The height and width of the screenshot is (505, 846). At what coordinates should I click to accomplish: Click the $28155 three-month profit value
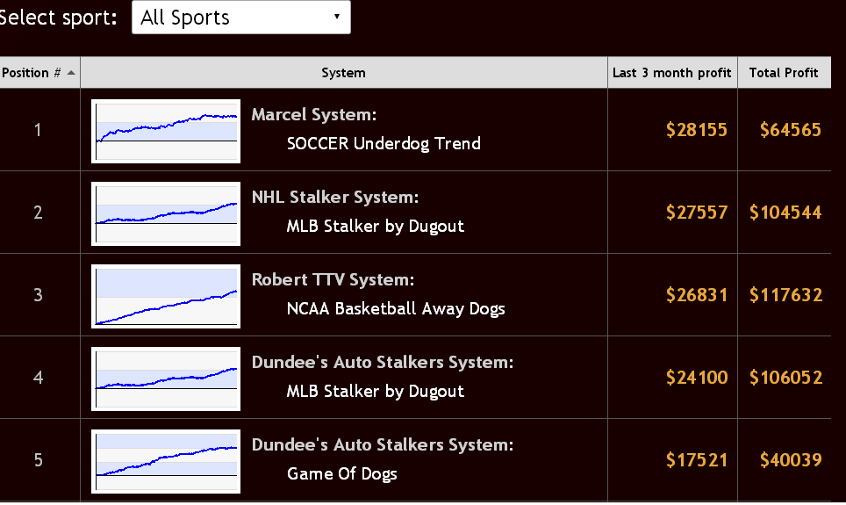(x=697, y=130)
